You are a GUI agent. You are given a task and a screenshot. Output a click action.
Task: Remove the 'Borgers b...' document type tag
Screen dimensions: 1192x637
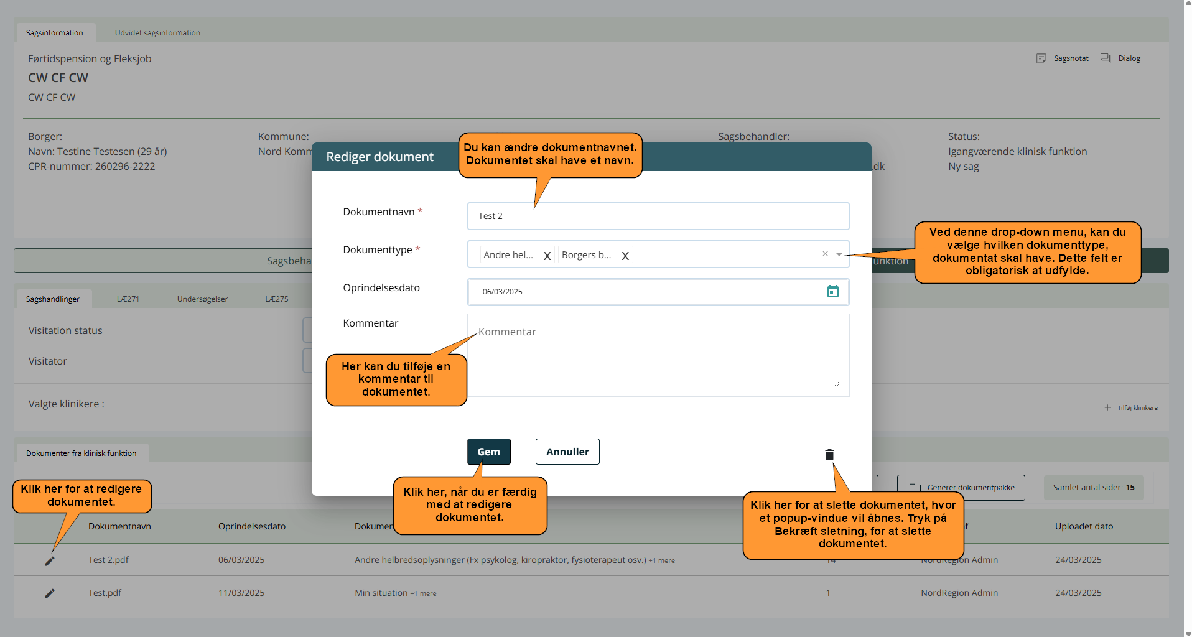(625, 256)
